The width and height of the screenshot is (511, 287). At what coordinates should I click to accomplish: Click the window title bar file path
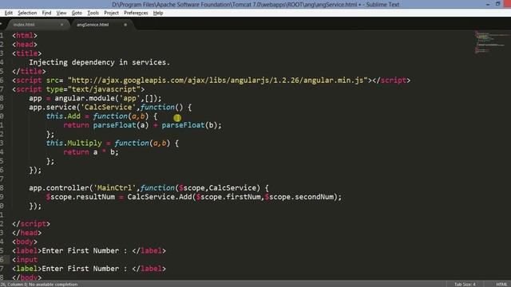pos(255,4)
